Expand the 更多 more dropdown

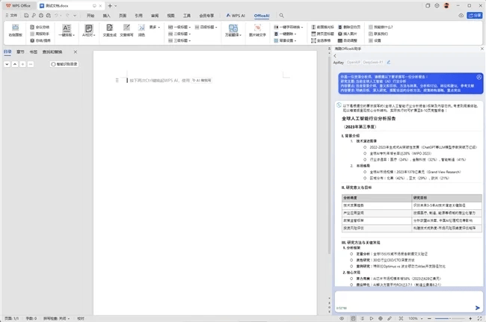pyautogui.click(x=154, y=27)
